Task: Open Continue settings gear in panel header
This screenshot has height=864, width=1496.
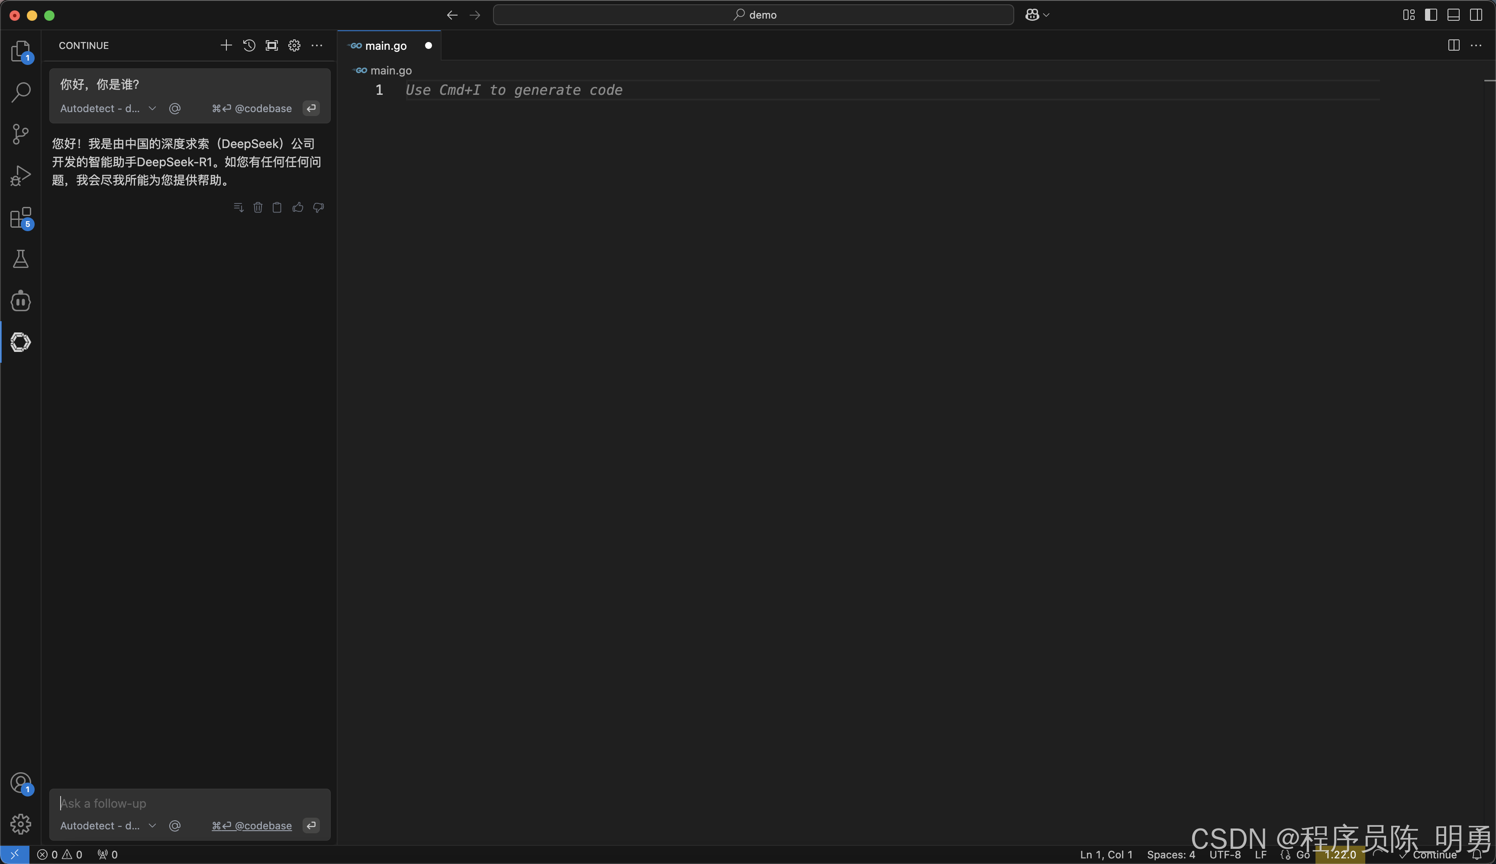Action: [x=294, y=45]
